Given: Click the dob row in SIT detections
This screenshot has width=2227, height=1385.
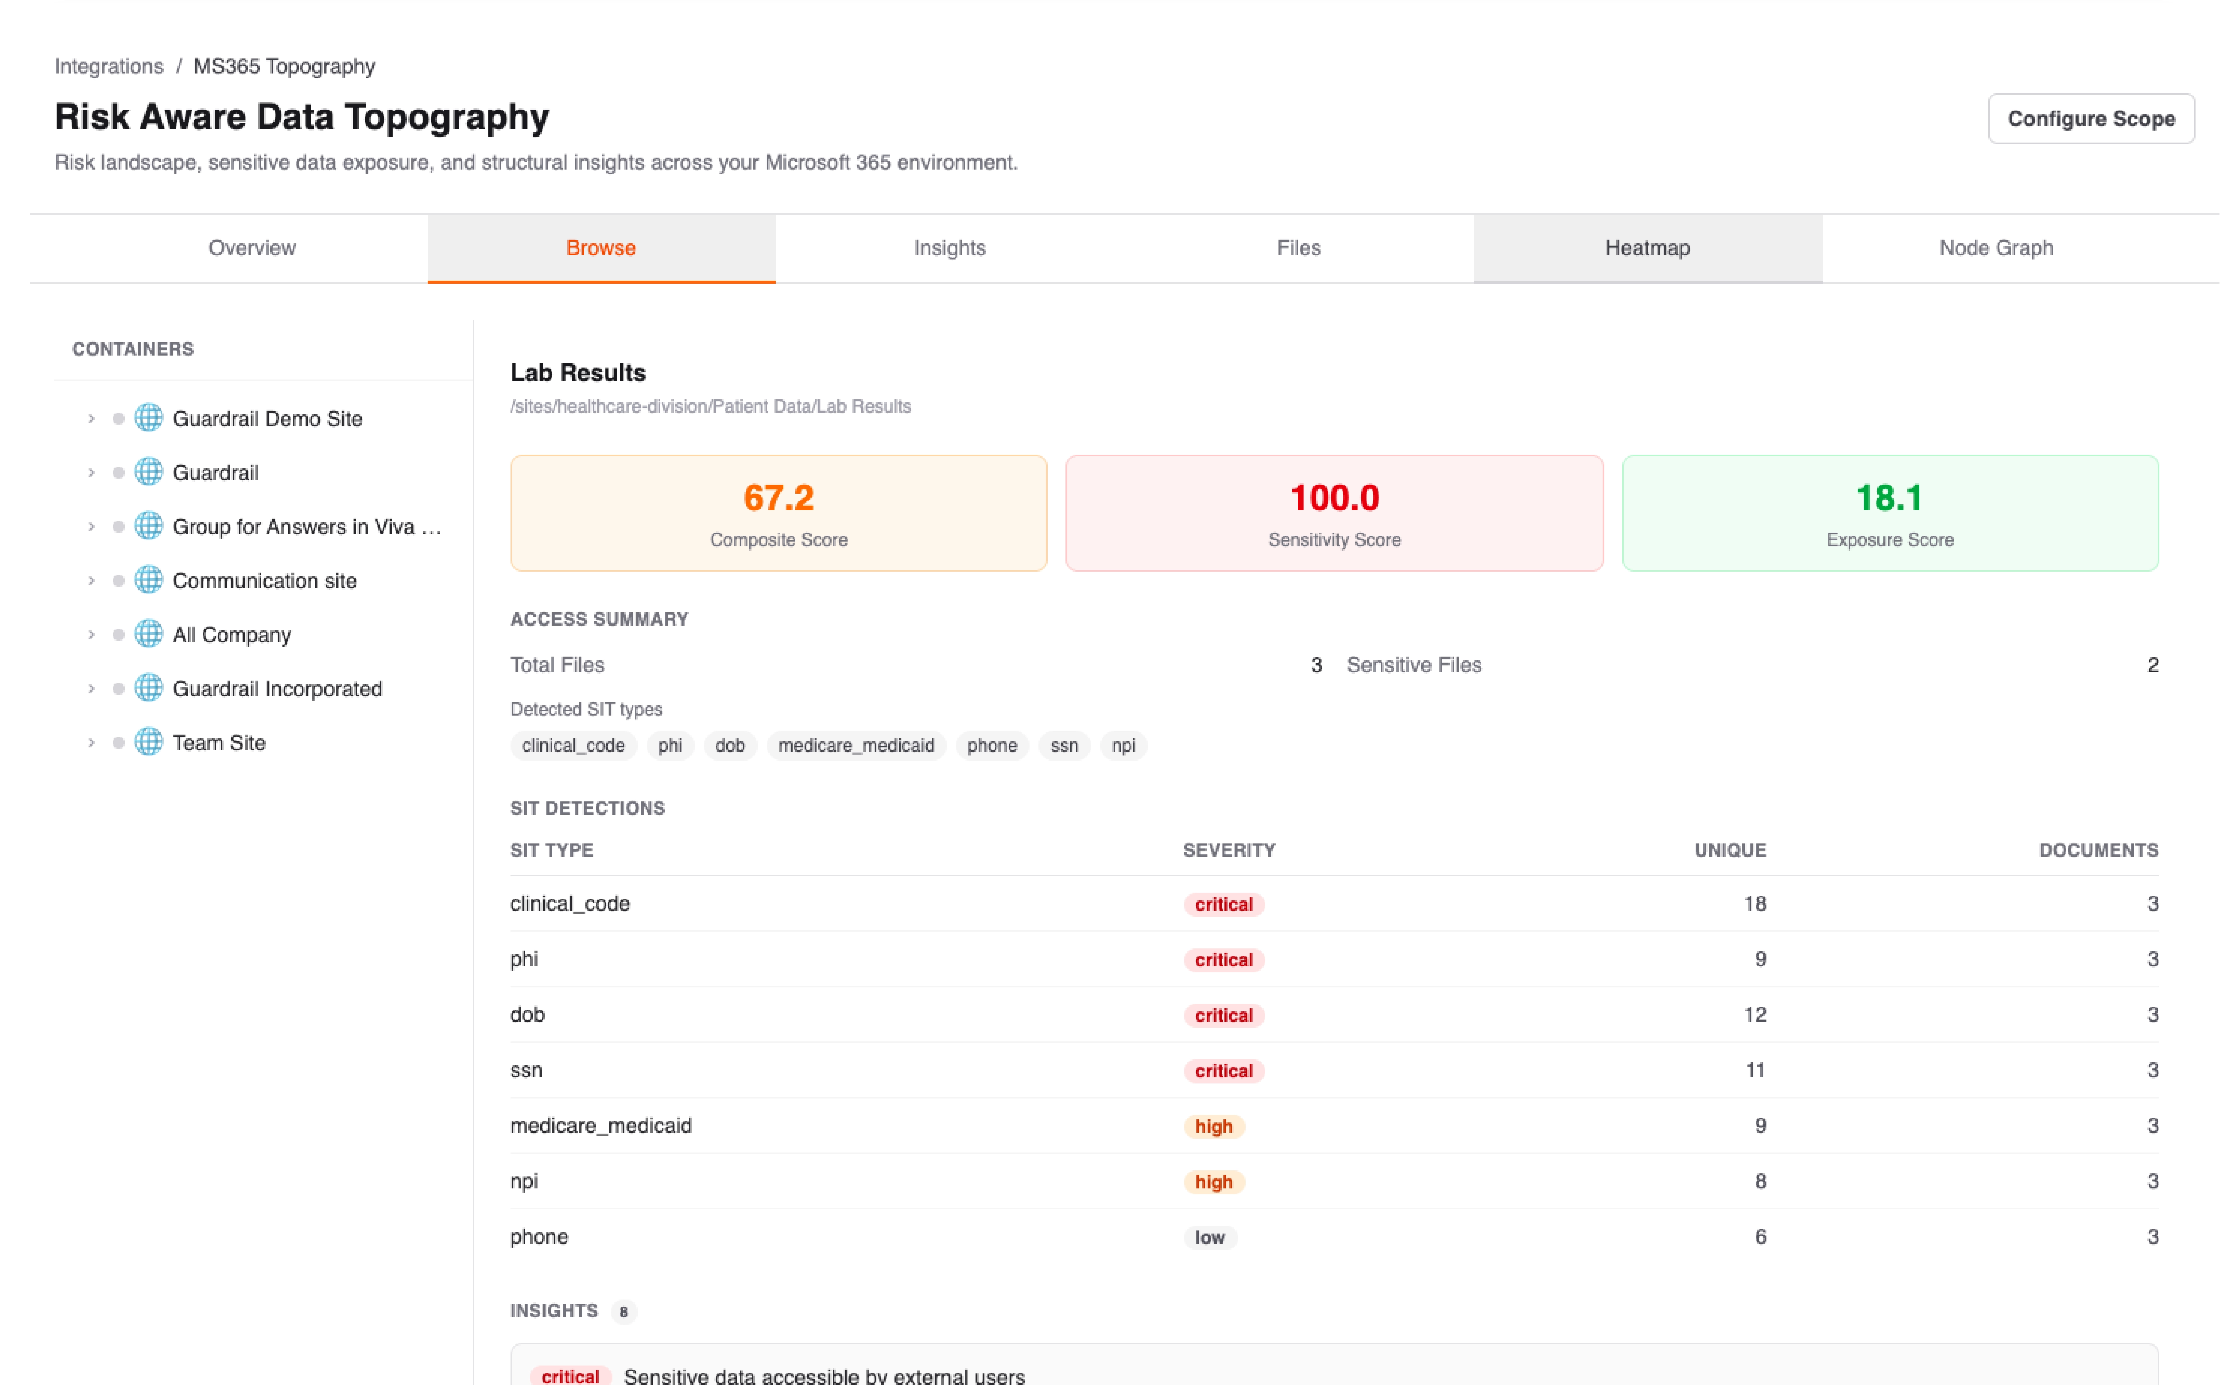Looking at the screenshot, I should 1335,1015.
